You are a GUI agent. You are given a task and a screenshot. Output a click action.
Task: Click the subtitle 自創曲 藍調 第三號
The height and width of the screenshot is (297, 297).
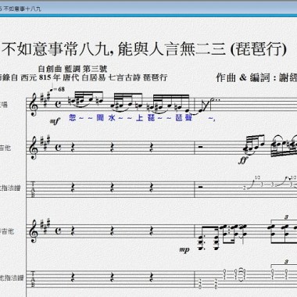(x=73, y=69)
